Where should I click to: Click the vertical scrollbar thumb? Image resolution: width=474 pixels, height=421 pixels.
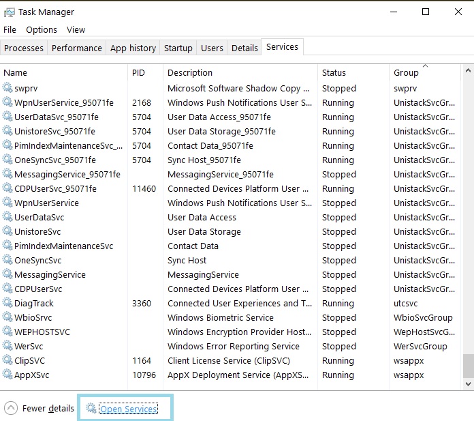(x=468, y=365)
